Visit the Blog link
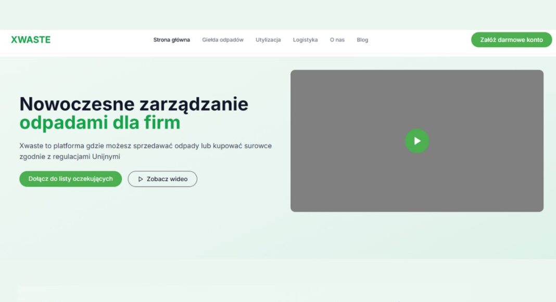556x302 pixels. 362,40
